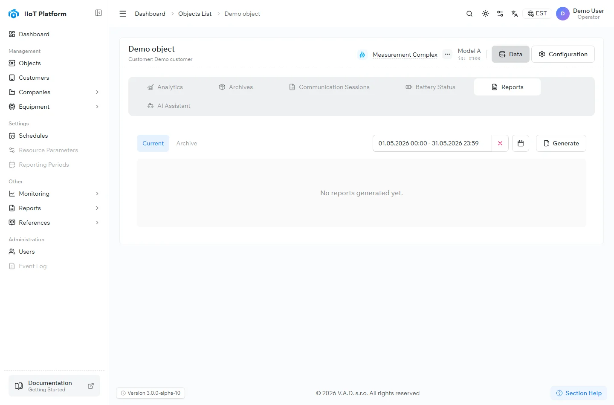Open Objects in sidebar
The height and width of the screenshot is (405, 614).
click(x=55, y=63)
